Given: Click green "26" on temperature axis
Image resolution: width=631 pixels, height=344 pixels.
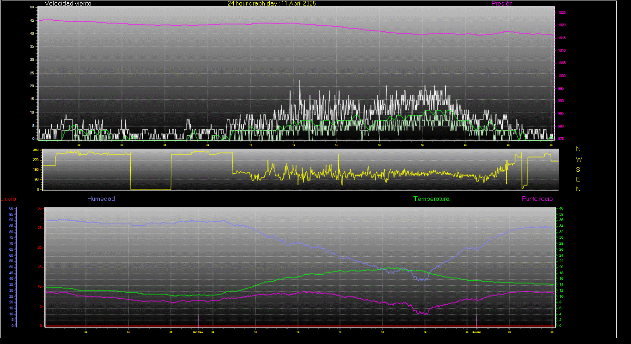Looking at the screenshot, I should coord(561,249).
